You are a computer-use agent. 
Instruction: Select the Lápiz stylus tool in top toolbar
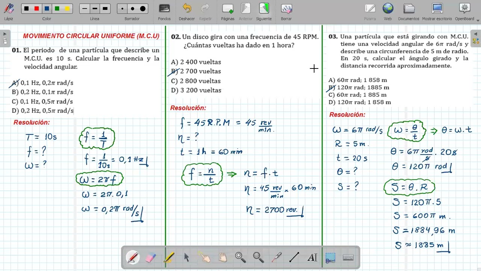click(9, 11)
